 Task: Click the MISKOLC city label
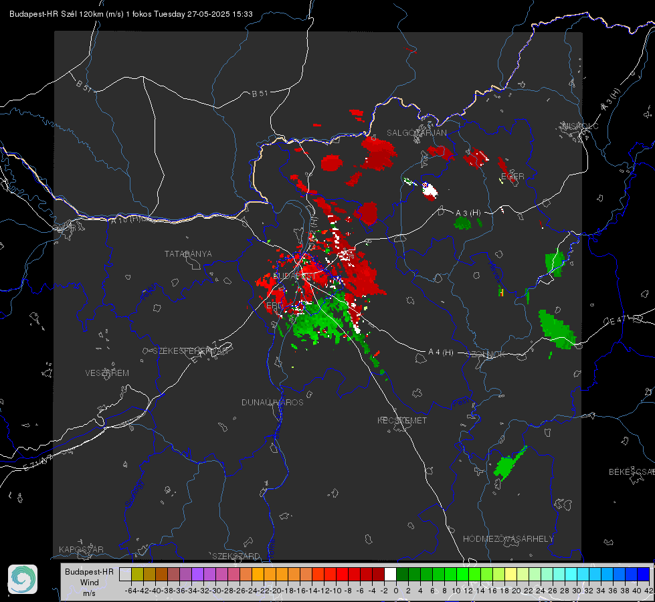pyautogui.click(x=580, y=126)
